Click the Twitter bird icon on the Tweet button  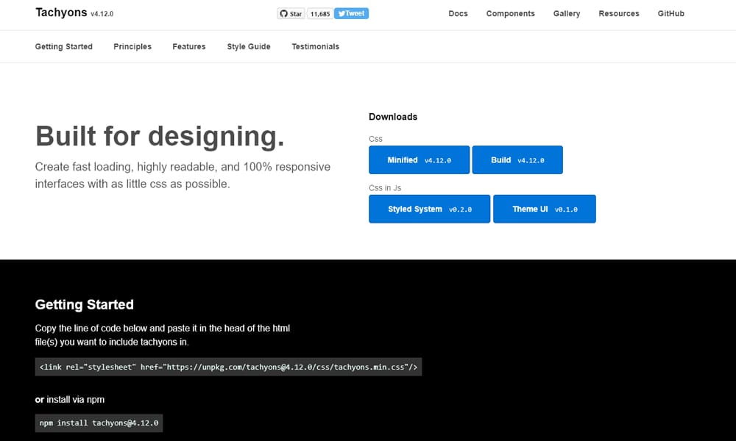[x=343, y=13]
